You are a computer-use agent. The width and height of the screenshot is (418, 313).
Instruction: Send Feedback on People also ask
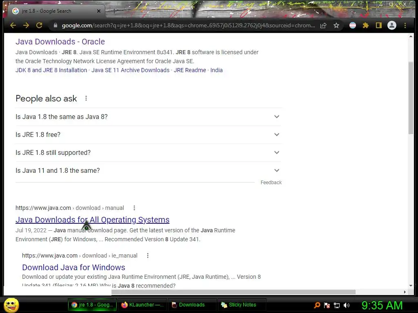[x=271, y=183]
